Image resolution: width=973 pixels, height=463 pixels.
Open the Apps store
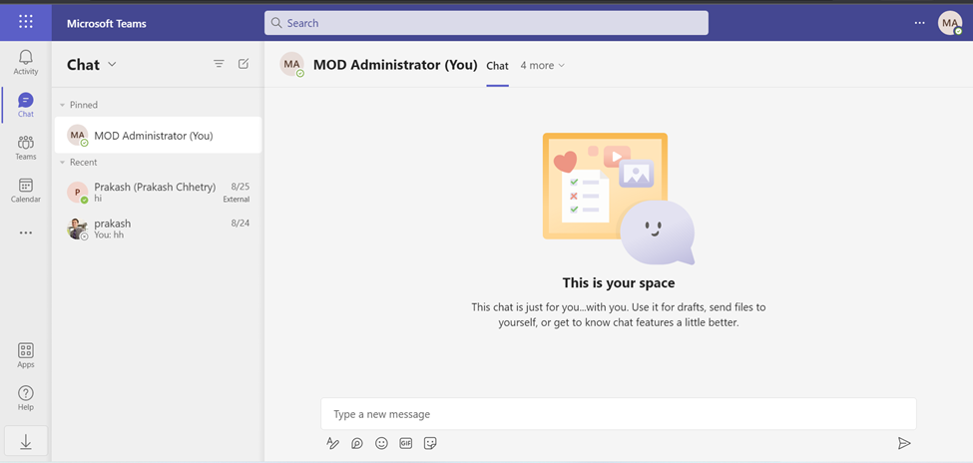pos(25,355)
